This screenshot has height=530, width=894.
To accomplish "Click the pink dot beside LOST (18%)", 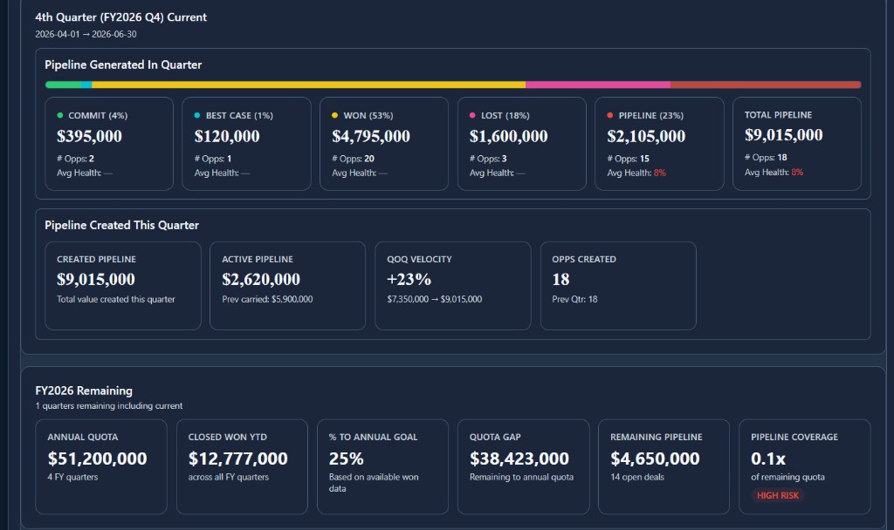I will pyautogui.click(x=472, y=115).
